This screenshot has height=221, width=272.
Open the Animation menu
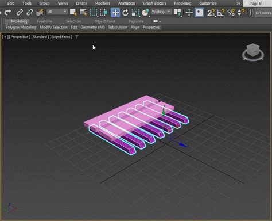click(x=126, y=3)
